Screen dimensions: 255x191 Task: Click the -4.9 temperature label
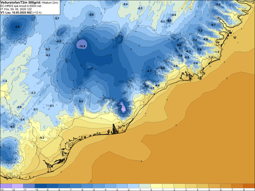tap(205, 39)
